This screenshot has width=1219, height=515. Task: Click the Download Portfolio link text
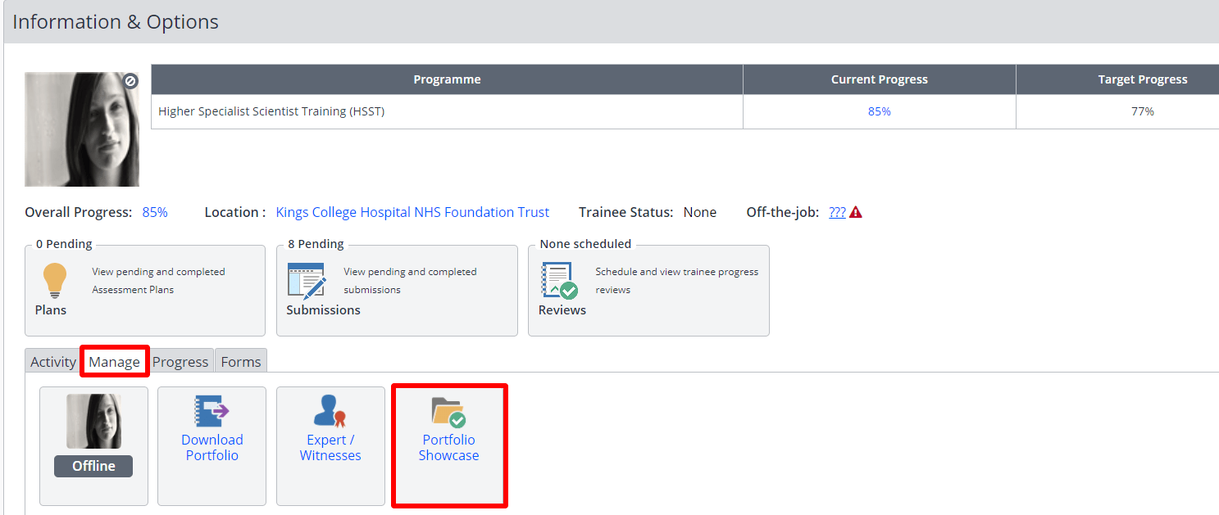[212, 448]
